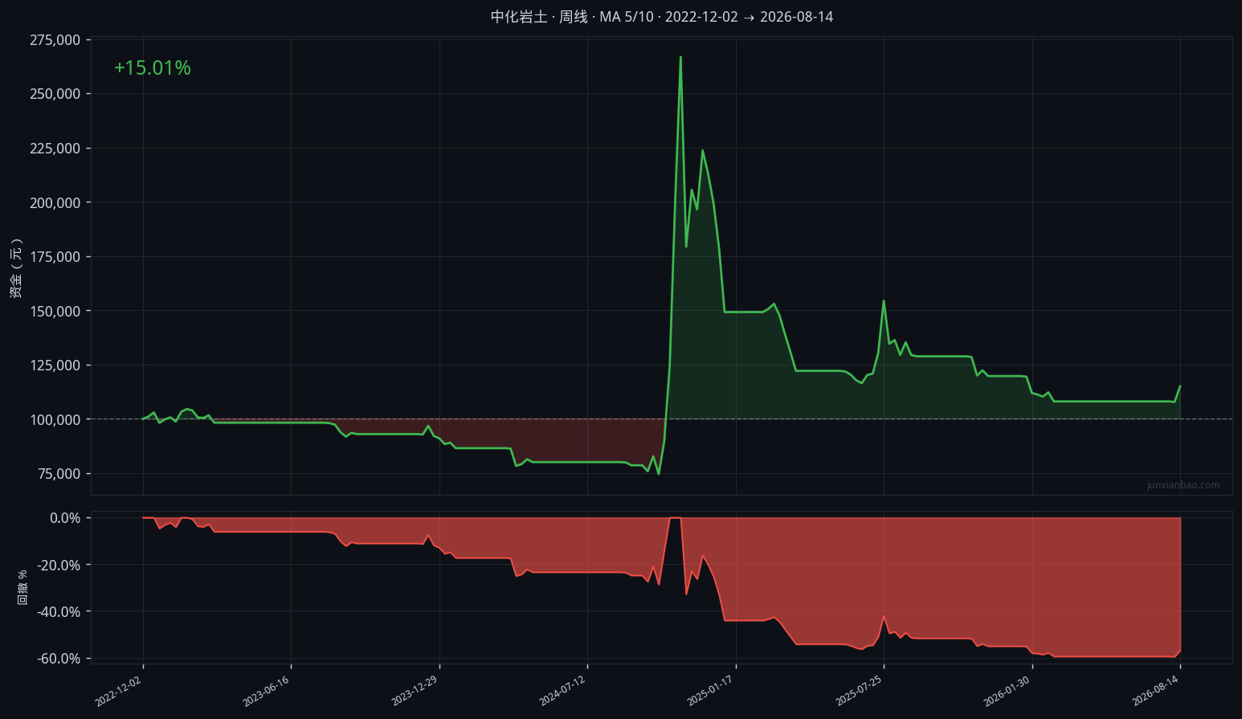Screen dimensions: 1242x719
Task: Click the equity curve's highest peak
Action: coord(680,57)
